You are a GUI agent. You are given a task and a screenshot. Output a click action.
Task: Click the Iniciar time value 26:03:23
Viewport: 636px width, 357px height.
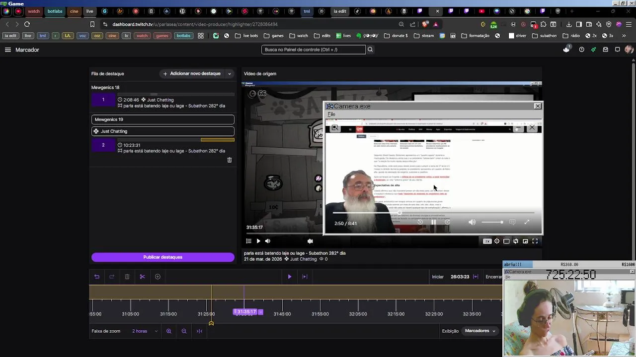(460, 277)
